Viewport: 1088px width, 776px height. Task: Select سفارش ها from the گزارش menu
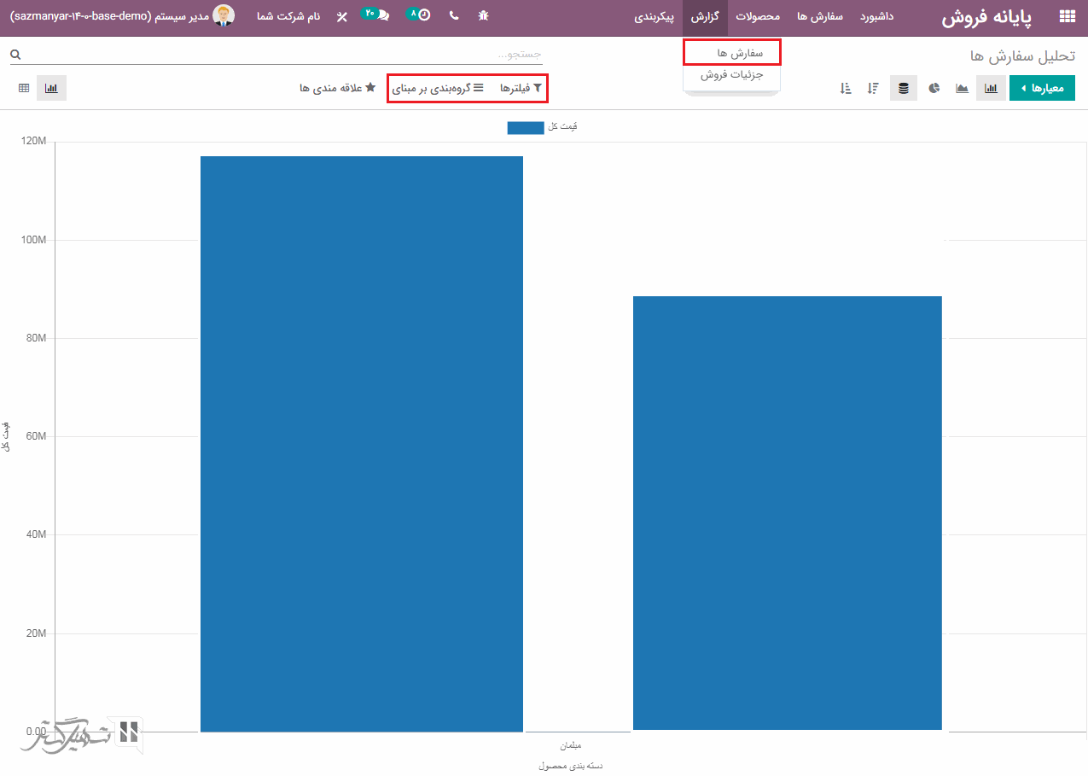(731, 53)
